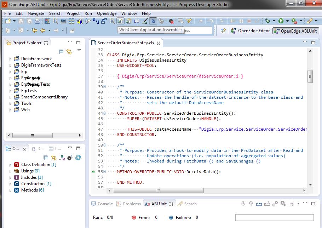This screenshot has width=322, height=228.
Task: Expand the ErpTests project node
Action: (x=10, y=91)
